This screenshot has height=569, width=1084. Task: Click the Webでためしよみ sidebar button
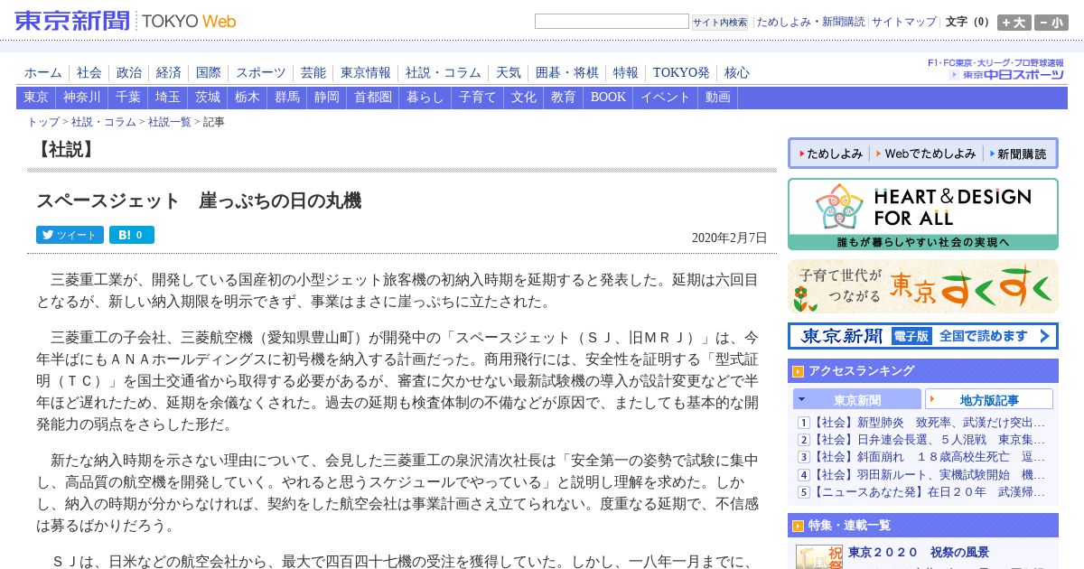[926, 154]
